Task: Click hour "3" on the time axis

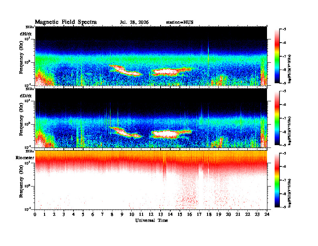Action: pyautogui.click(x=64, y=215)
